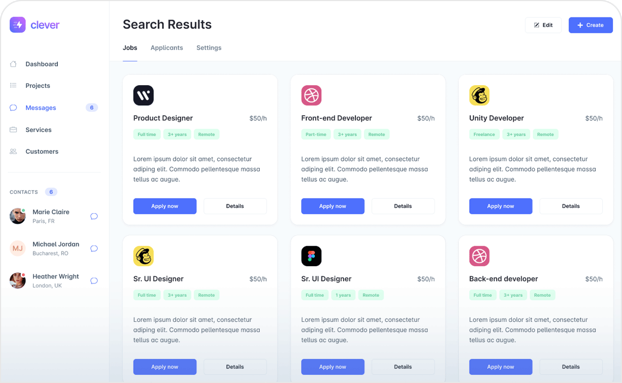Open Dashboard from the sidebar
Screen dimensions: 622x383
click(x=41, y=64)
